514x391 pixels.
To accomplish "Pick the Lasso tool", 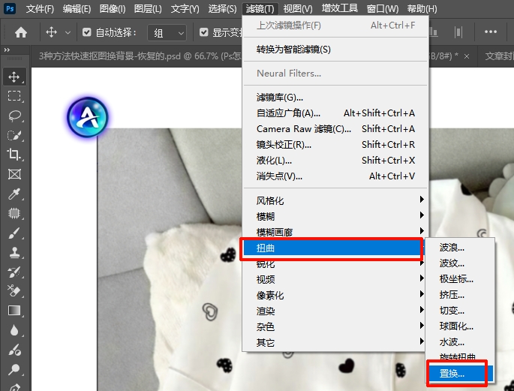I will coord(14,116).
